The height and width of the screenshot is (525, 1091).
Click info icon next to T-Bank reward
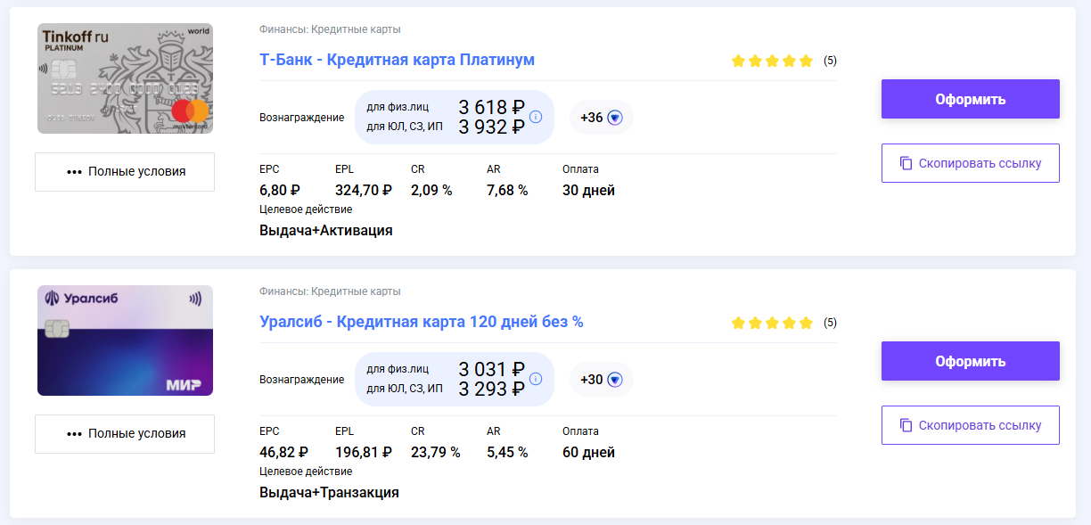point(536,117)
